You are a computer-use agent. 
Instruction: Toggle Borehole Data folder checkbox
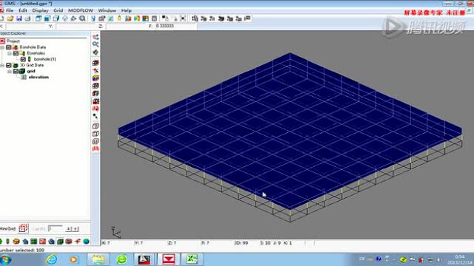[9, 47]
